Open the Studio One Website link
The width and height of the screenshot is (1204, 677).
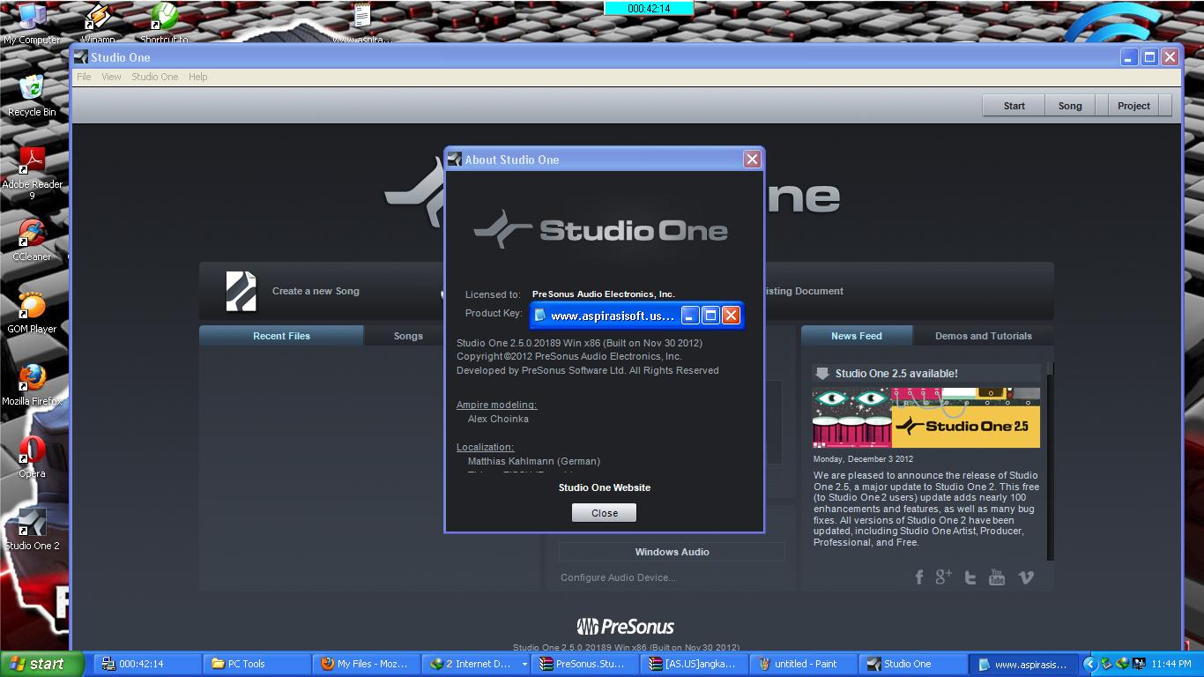(x=605, y=487)
